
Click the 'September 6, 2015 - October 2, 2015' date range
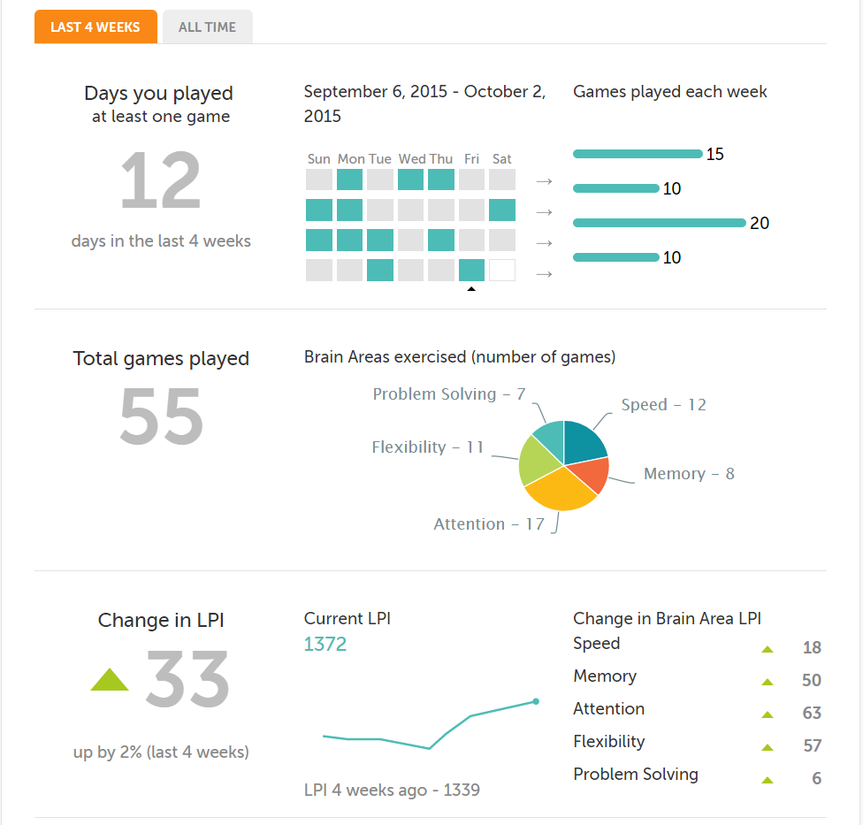(x=425, y=103)
